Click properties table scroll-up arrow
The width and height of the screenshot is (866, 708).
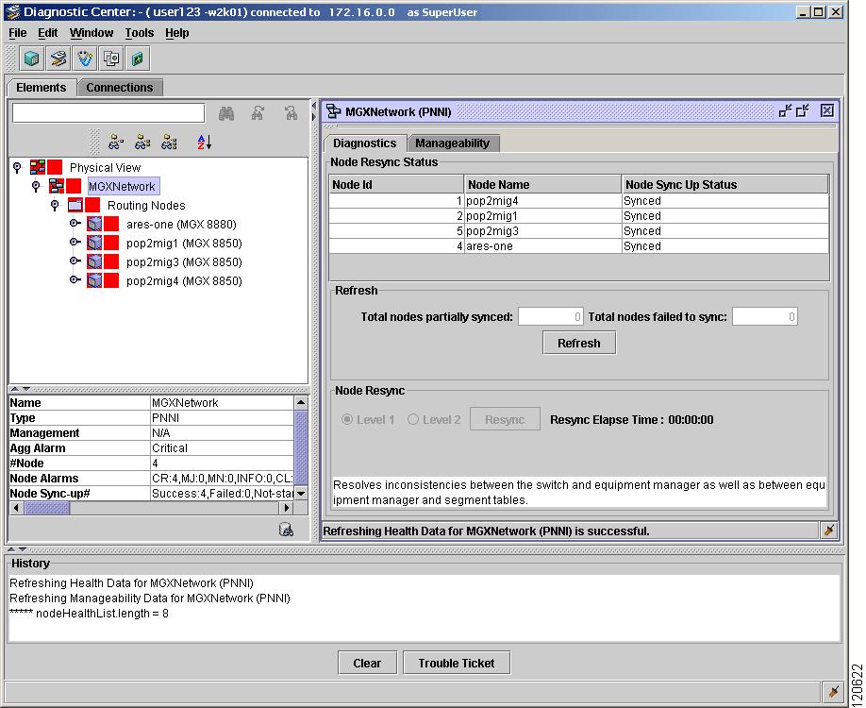coord(301,402)
